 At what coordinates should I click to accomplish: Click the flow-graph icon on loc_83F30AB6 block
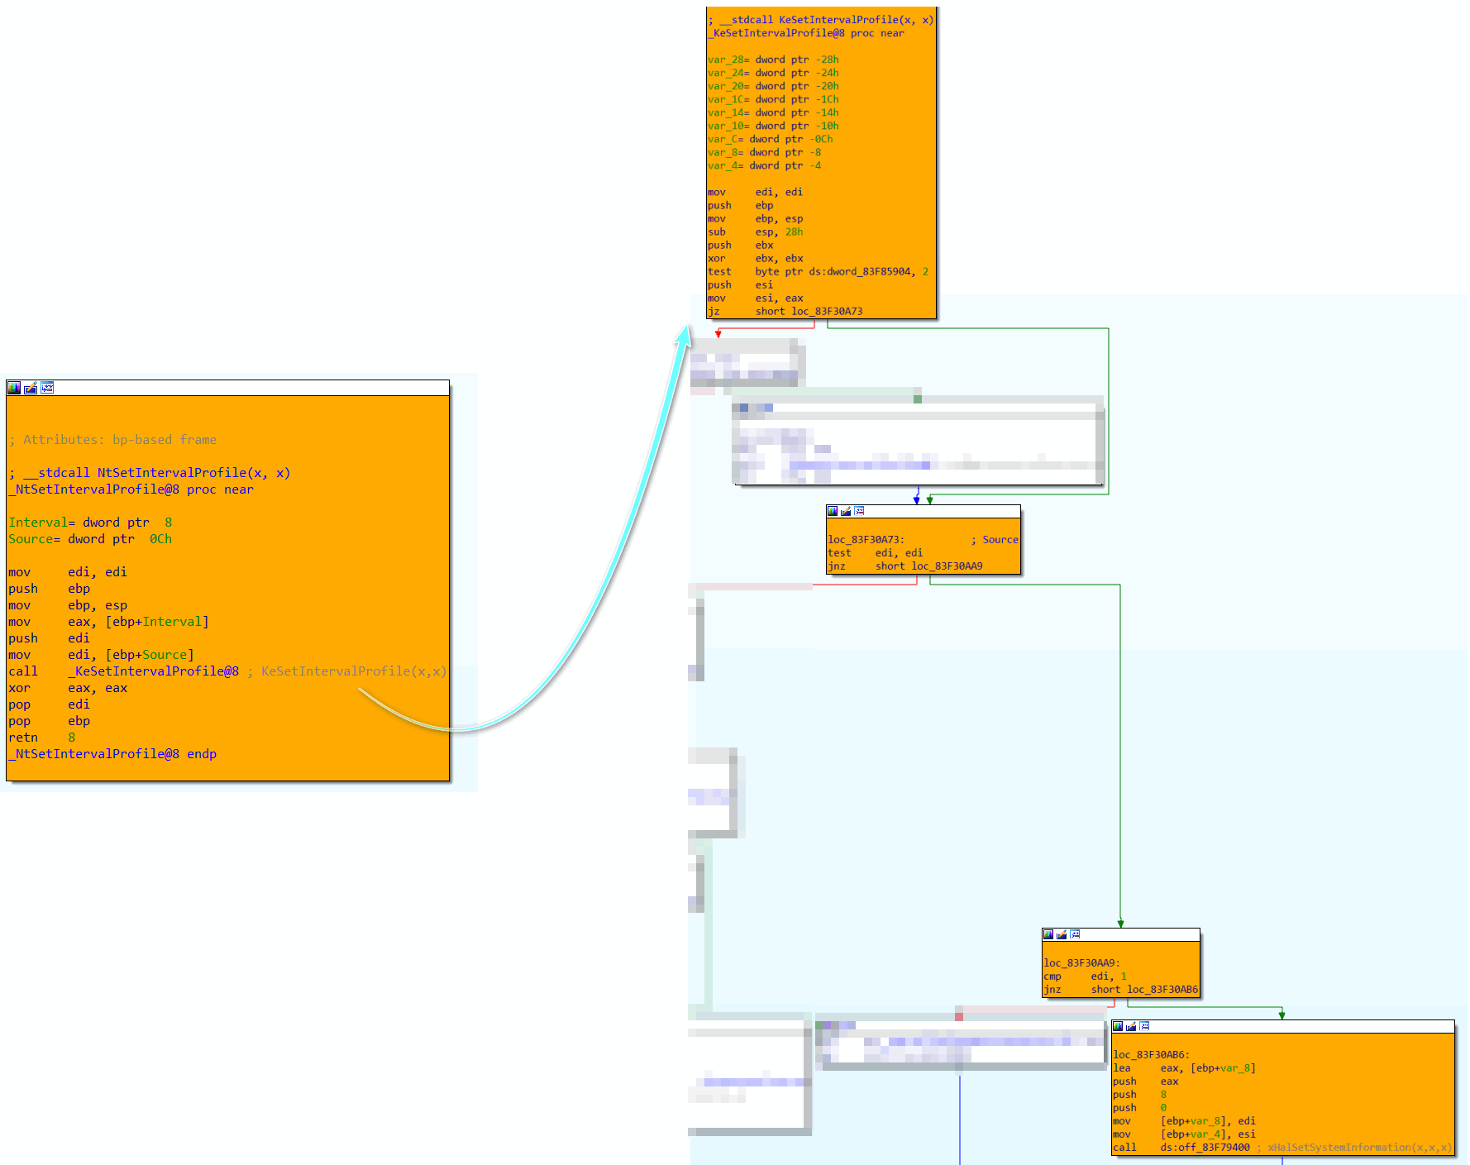1144,1026
